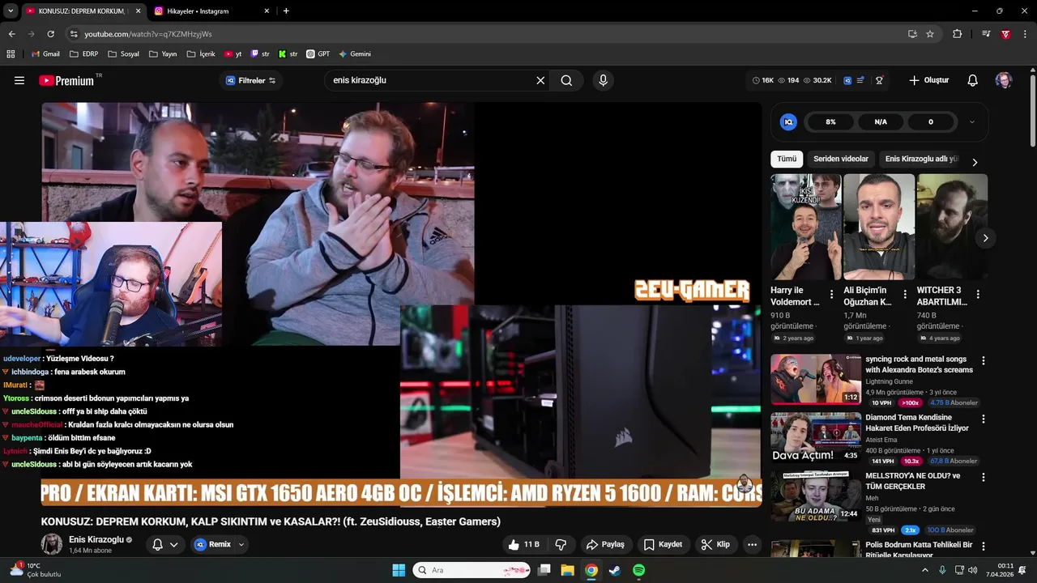Click Oluştur create button
This screenshot has height=583, width=1037.
928,80
